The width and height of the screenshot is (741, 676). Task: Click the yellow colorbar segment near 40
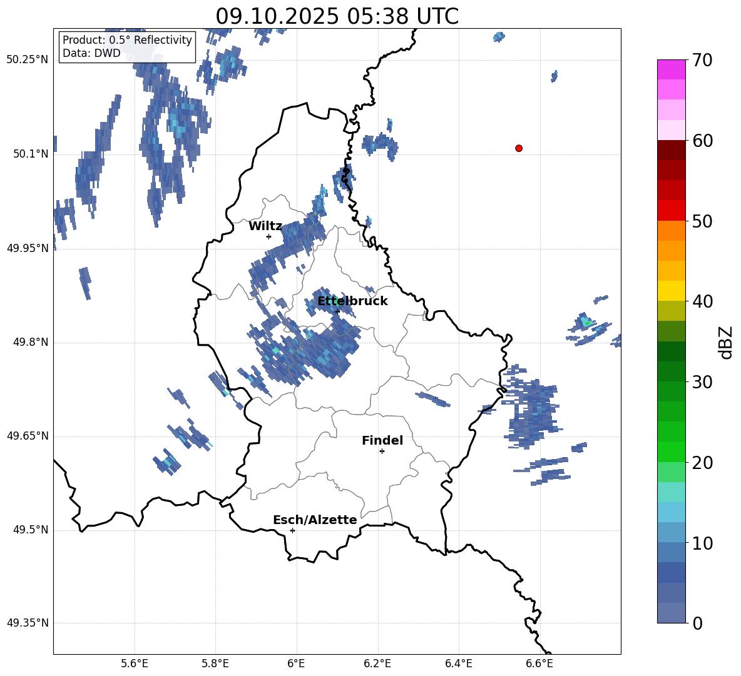pos(672,291)
